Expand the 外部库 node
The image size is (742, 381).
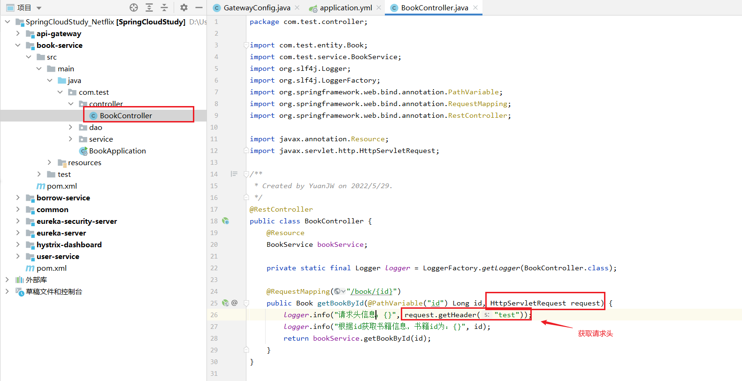pos(7,280)
